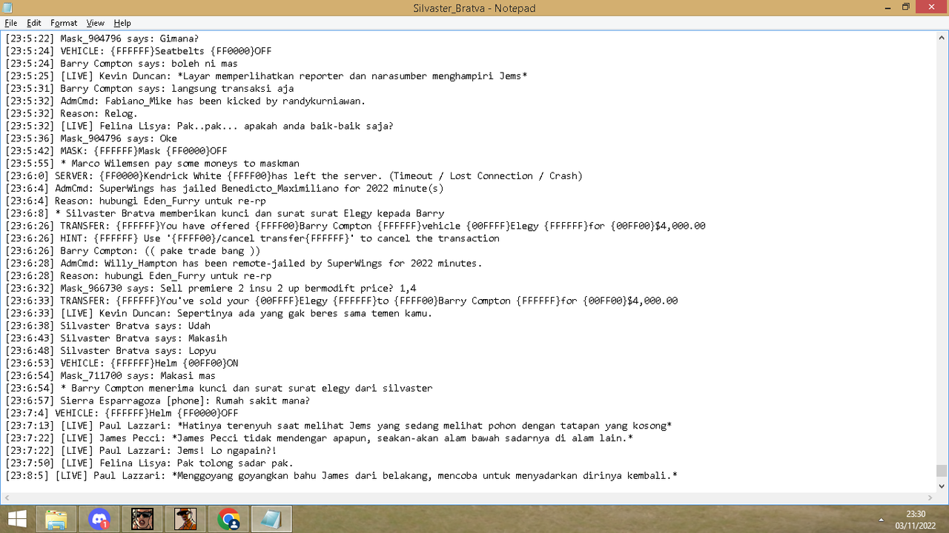Click the Notepad icon in the title bar
The image size is (949, 533).
(x=9, y=7)
